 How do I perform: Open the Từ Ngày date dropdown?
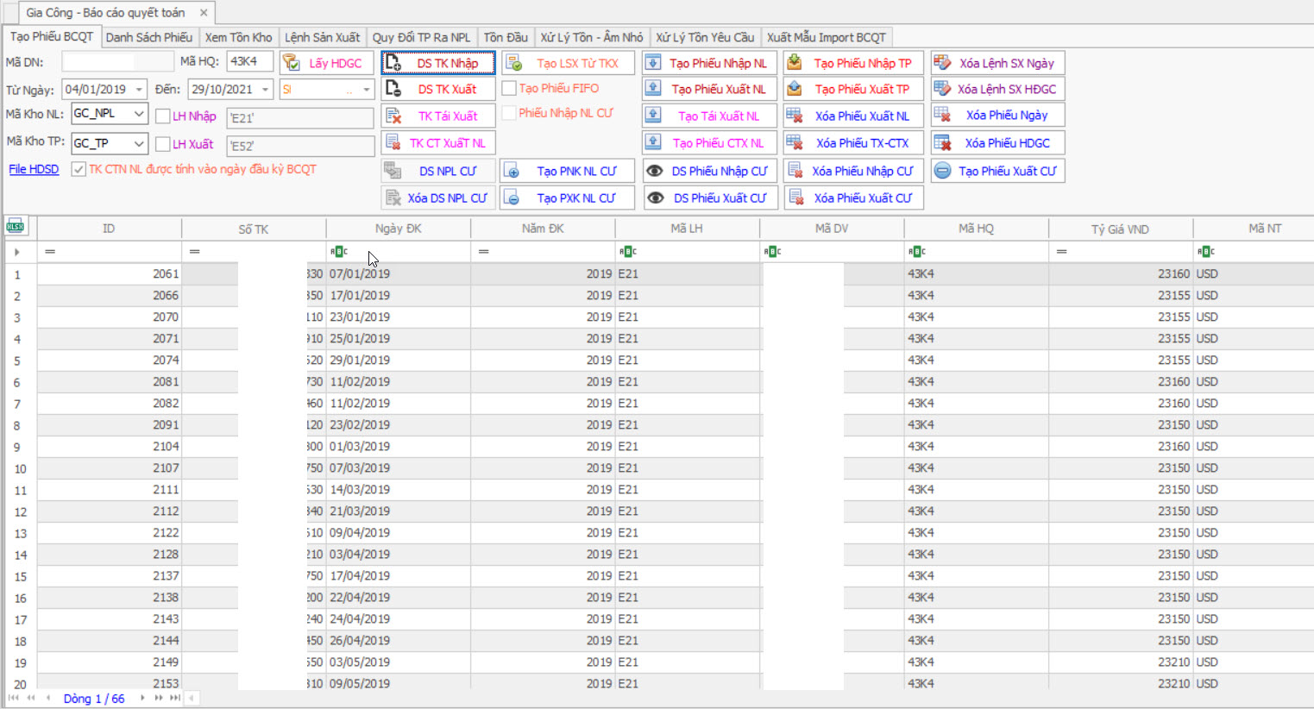tap(139, 90)
